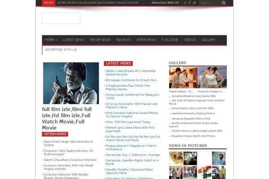Open the LATEST NEWS menu item
The image size is (269, 179).
(x=74, y=40)
